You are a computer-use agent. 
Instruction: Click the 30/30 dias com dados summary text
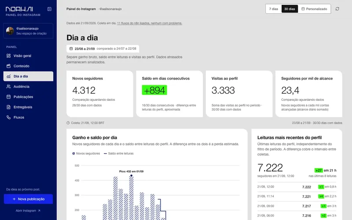pyautogui.click(x=317, y=123)
